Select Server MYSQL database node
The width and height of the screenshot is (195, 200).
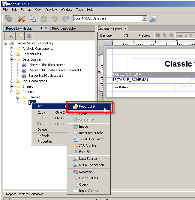point(46,76)
